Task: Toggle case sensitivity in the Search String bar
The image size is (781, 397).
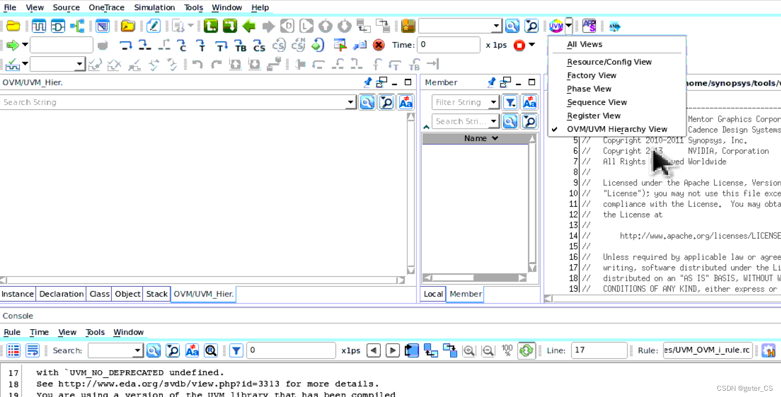Action: 405,102
